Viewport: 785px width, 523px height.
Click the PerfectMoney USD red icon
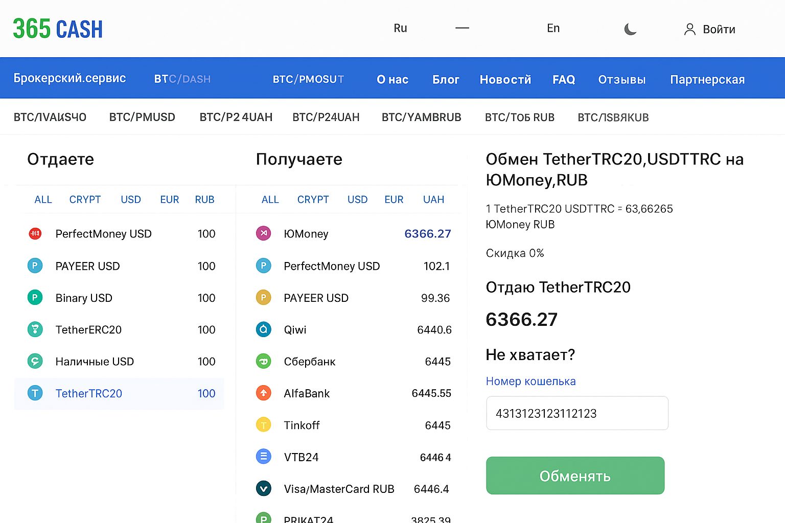35,233
